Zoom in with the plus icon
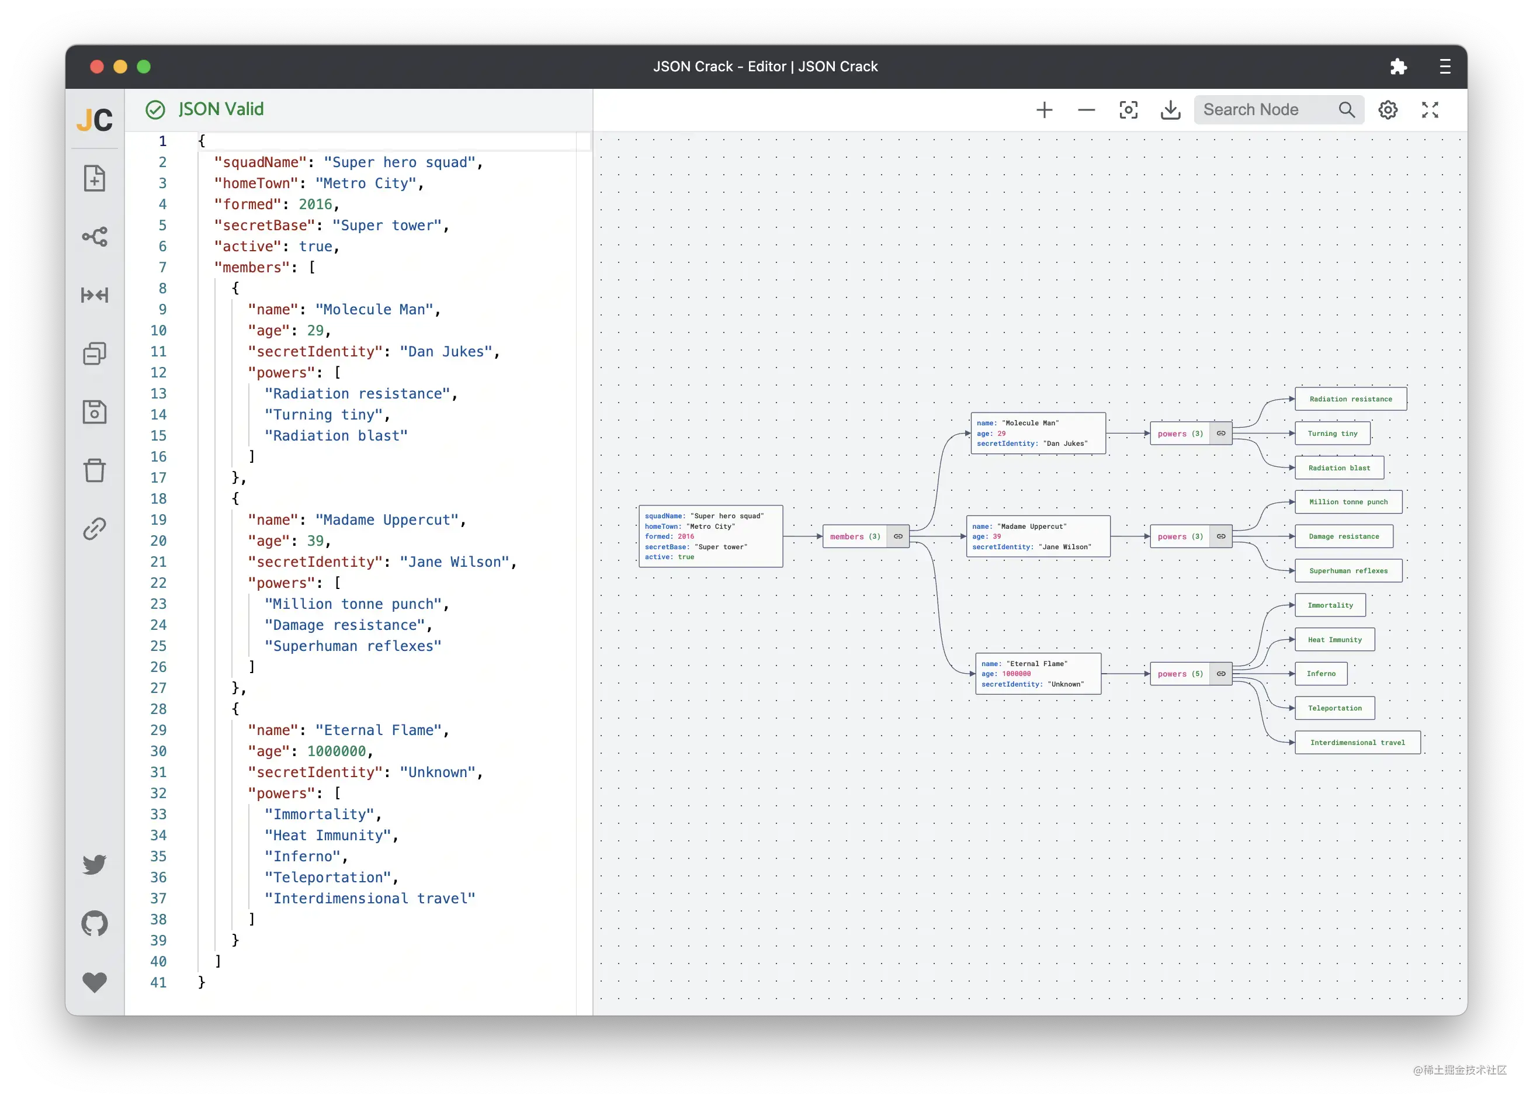The height and width of the screenshot is (1102, 1533). click(x=1045, y=109)
